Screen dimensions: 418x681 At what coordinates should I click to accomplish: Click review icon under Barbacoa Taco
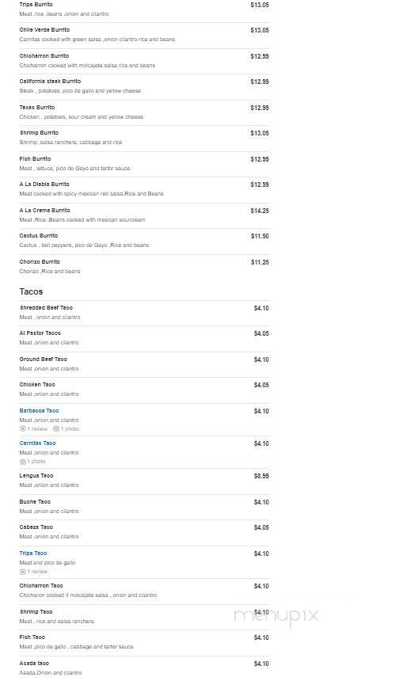[x=23, y=428]
